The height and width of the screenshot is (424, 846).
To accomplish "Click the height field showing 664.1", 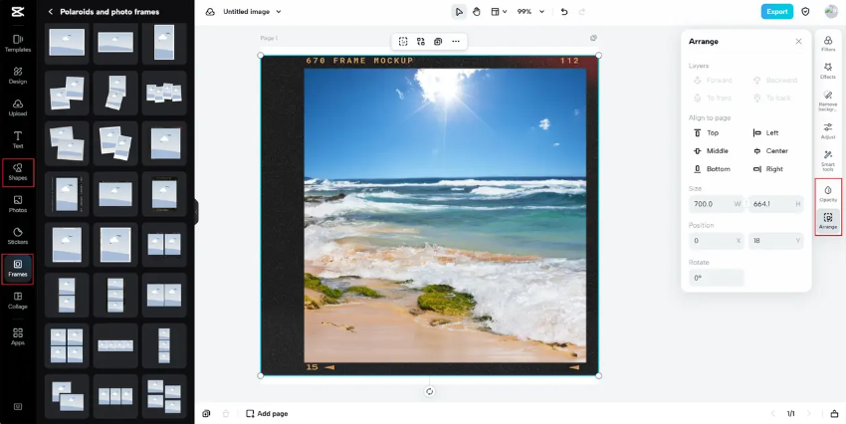I will click(776, 204).
